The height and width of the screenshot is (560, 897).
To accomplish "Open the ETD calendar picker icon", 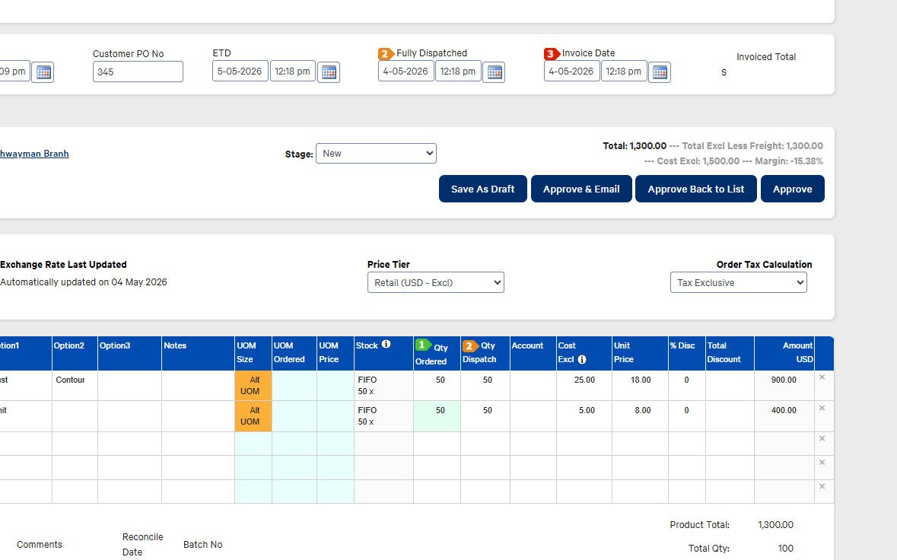I will tap(329, 72).
